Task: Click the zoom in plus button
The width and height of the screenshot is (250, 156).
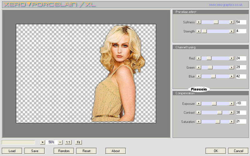Action: [x=42, y=142]
